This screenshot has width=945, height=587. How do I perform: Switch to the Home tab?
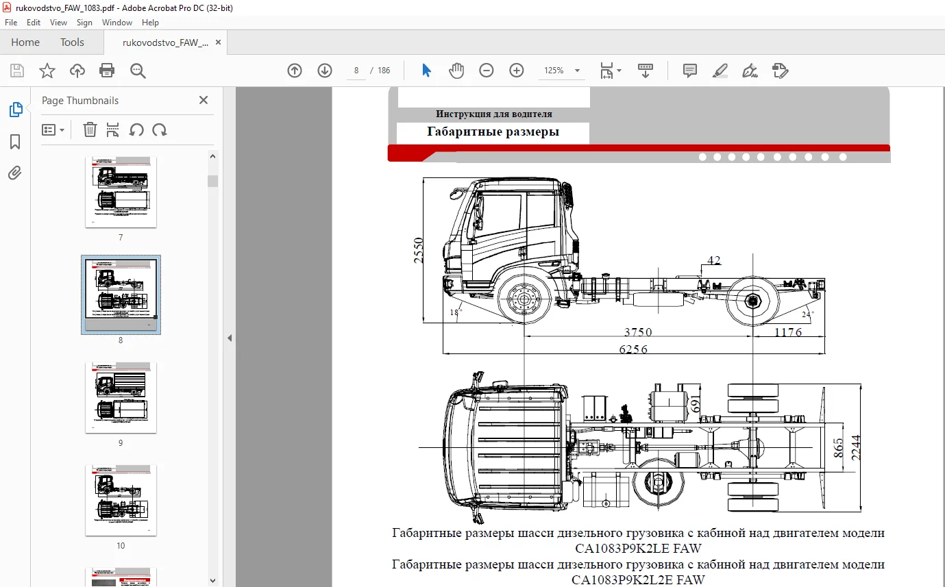pos(25,42)
